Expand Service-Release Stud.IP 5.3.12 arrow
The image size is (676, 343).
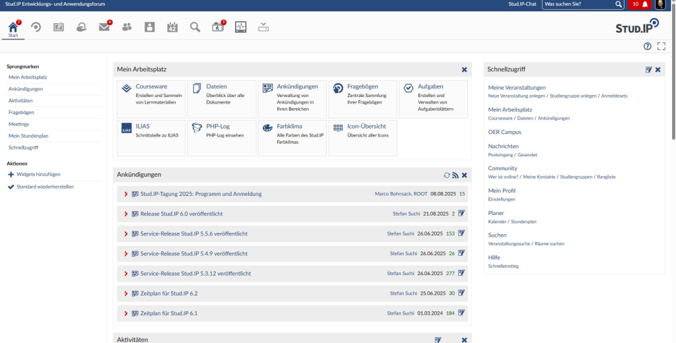tap(126, 274)
